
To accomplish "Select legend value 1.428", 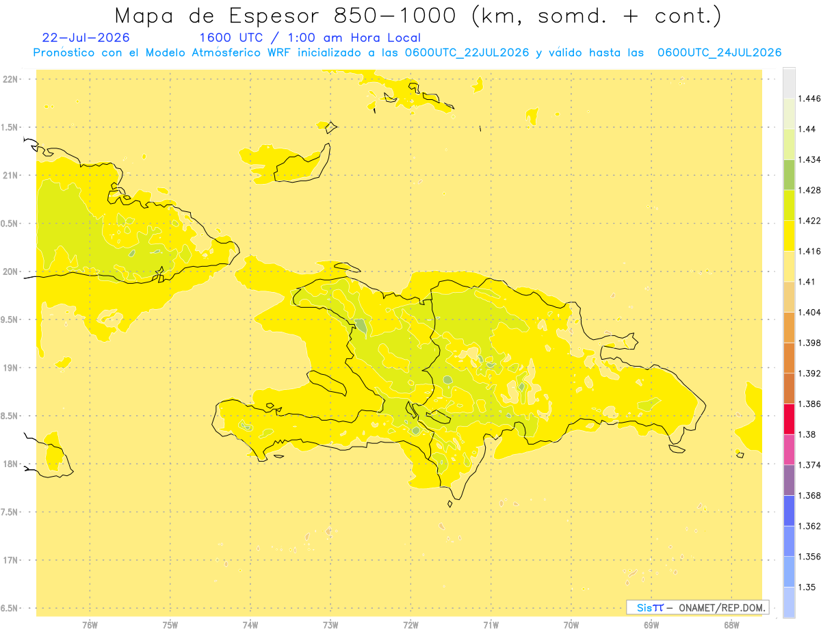I will [809, 190].
